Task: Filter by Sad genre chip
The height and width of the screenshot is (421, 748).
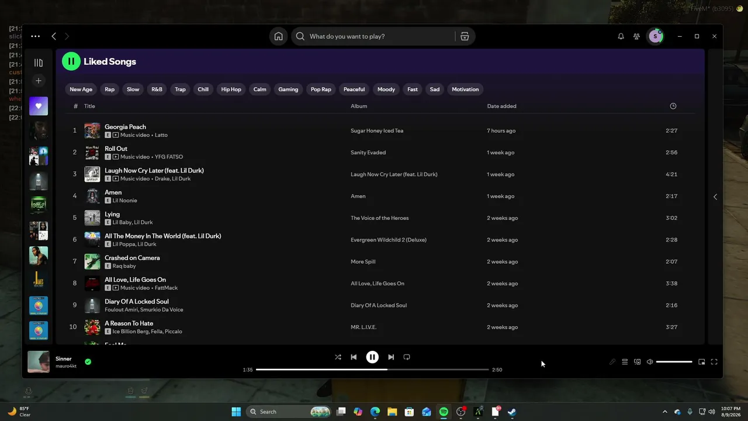Action: (x=435, y=89)
